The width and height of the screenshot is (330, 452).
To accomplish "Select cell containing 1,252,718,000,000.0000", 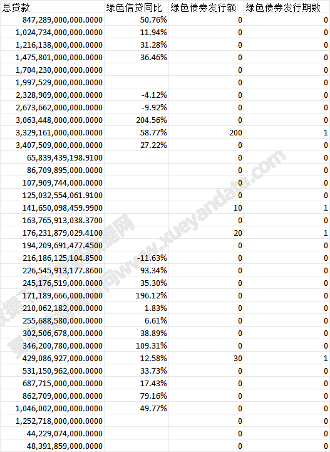I will tap(52, 421).
